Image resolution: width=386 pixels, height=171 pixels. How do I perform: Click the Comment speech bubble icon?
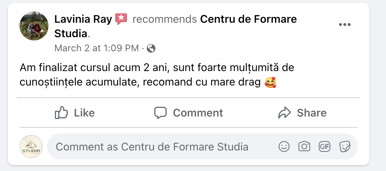[160, 113]
